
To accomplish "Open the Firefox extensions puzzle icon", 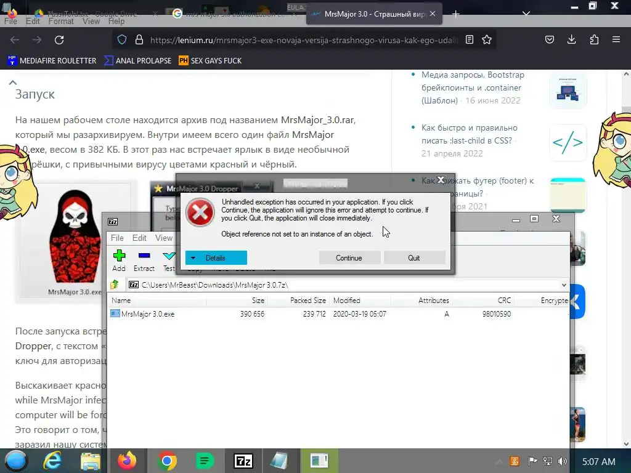I will [594, 39].
